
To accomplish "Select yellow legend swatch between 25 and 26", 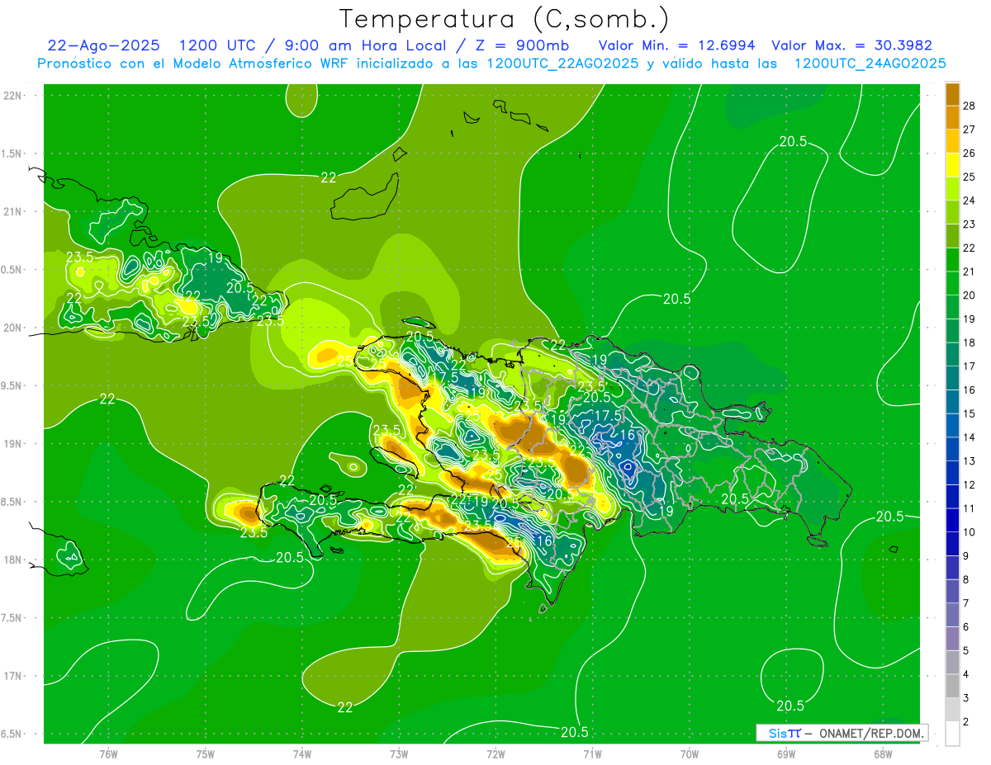I will pos(952,166).
